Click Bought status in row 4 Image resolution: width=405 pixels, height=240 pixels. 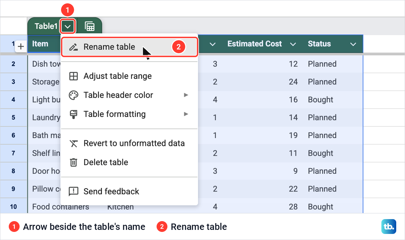321,100
